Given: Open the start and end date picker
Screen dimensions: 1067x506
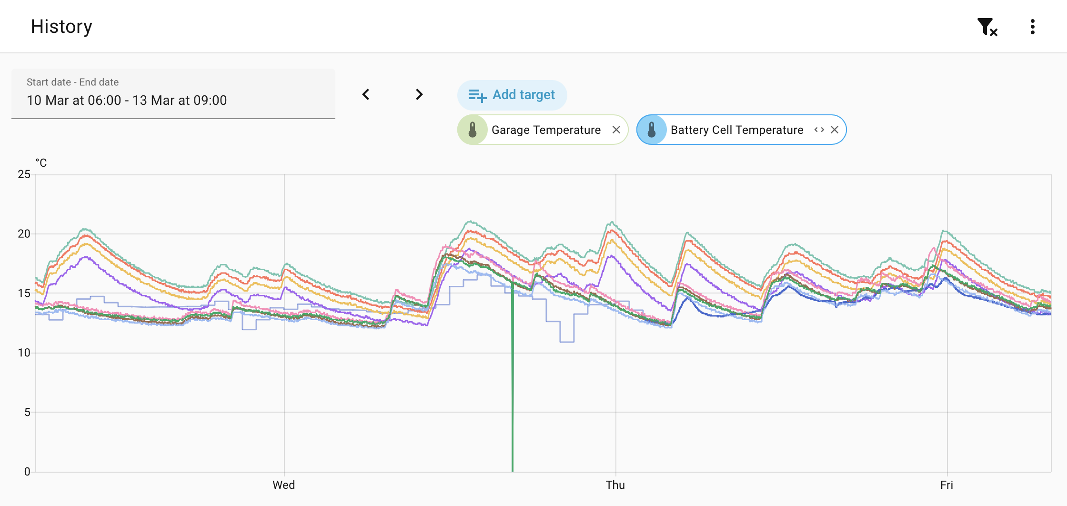Looking at the screenshot, I should point(173,94).
